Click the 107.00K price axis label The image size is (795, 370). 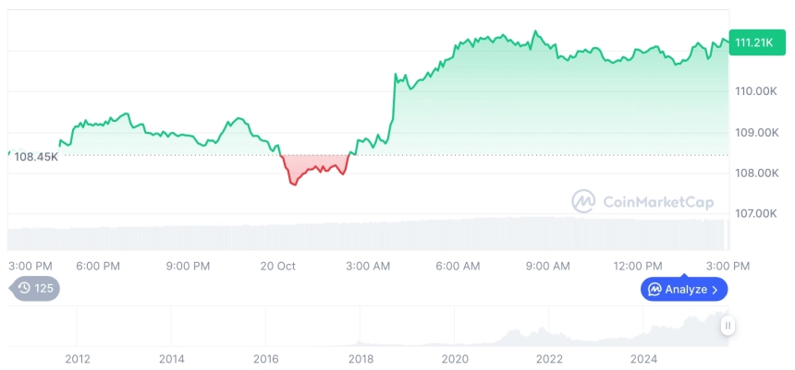755,214
